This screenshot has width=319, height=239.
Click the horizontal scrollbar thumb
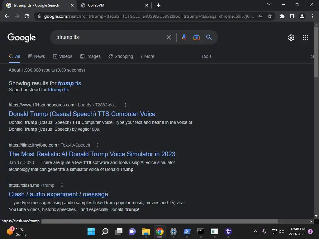pos(159,221)
